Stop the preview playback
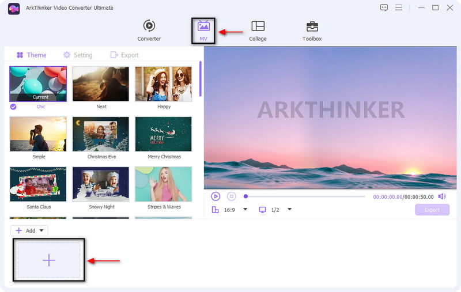461x292 pixels. pyautogui.click(x=232, y=196)
